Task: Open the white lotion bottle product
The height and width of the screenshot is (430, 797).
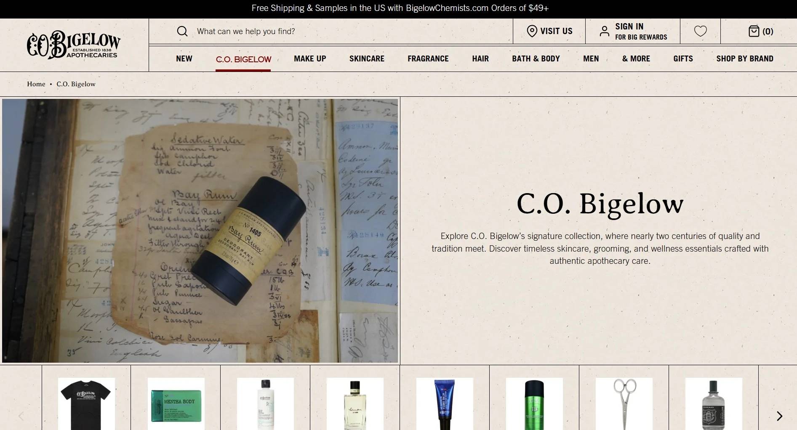Action: (x=265, y=404)
